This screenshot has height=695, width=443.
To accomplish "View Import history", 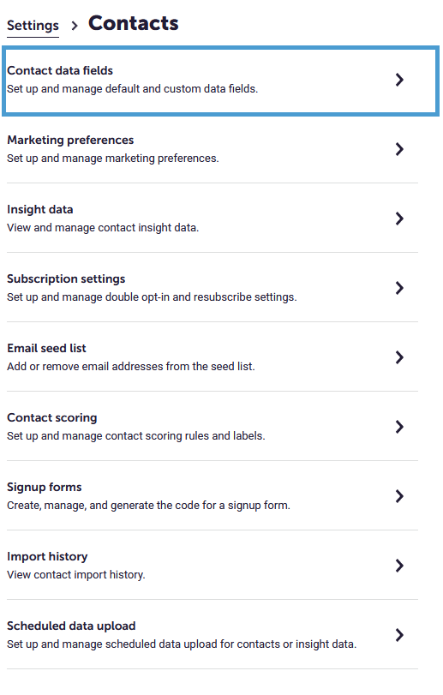I will 213,565.
